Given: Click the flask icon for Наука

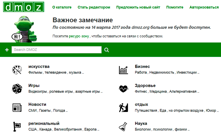Looking at the screenshot, I should (123, 127).
